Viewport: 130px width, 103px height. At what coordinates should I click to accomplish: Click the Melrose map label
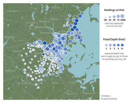pyautogui.click(x=56, y=8)
